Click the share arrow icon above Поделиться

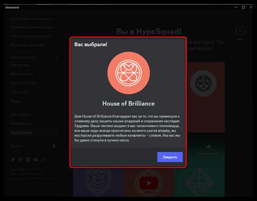208,146
